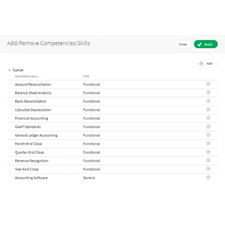The height and width of the screenshot is (225, 225).
Task: Remove the Accounting Software skill
Action: pyautogui.click(x=208, y=177)
